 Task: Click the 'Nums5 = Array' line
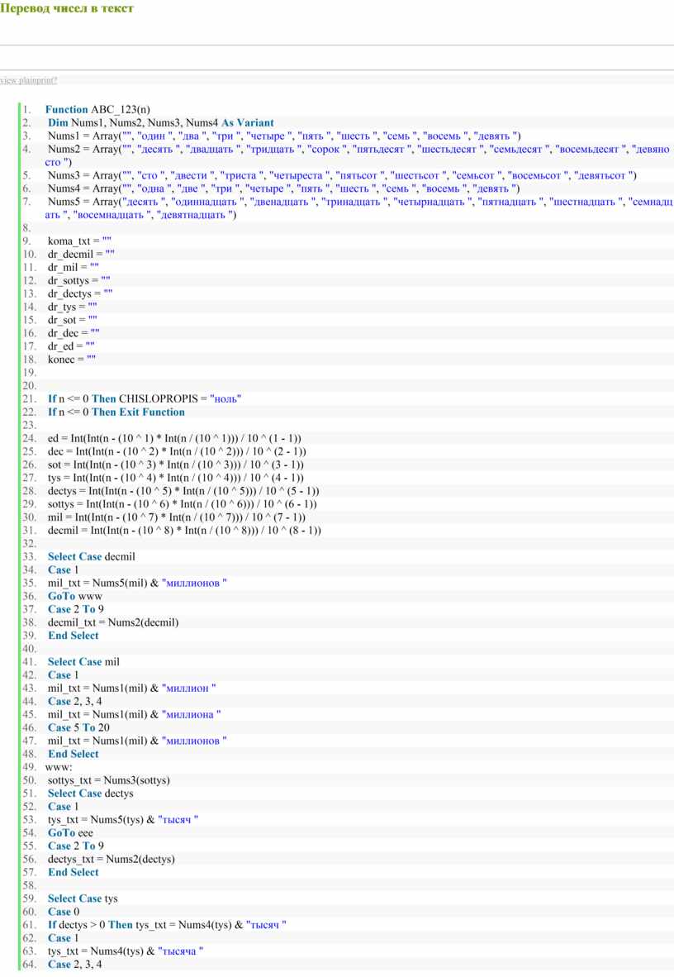(x=358, y=209)
